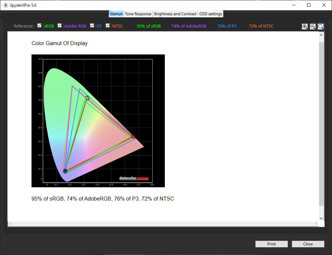Click the '95% of sRGB' toolbar readout
The height and width of the screenshot is (255, 332).
[x=149, y=26]
